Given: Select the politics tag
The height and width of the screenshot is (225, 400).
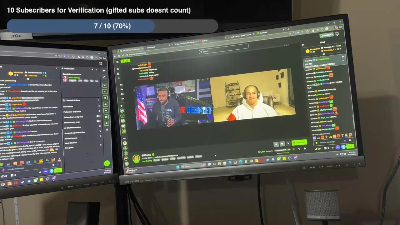Looking at the screenshot, I should [190, 157].
